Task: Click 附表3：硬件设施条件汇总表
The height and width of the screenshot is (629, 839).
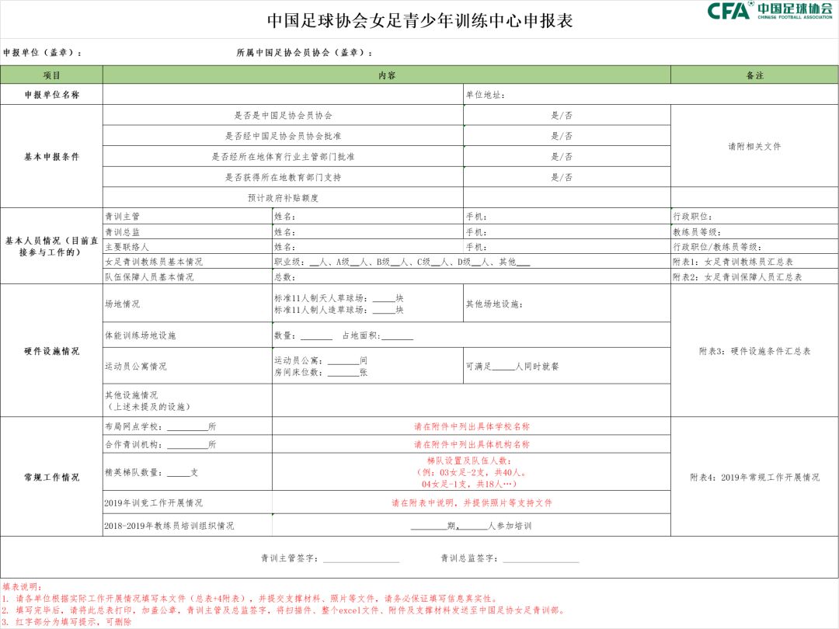Action: pyautogui.click(x=754, y=352)
